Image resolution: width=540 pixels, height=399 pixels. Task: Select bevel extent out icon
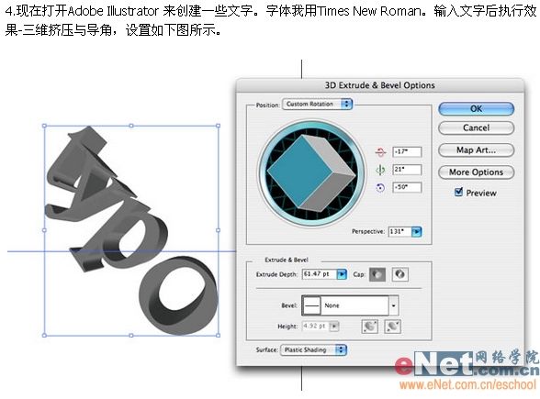tap(369, 327)
